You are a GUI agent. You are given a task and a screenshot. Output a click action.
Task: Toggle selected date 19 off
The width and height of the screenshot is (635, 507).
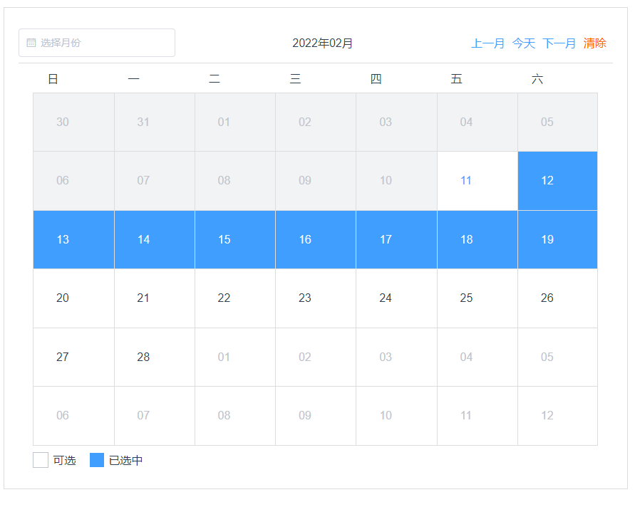(557, 239)
